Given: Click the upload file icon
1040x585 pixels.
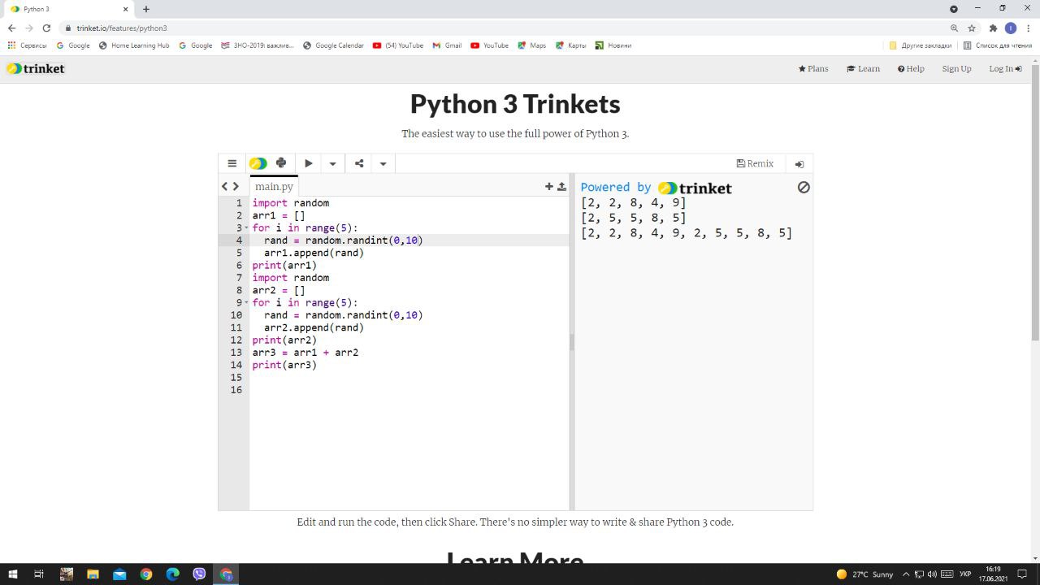Looking at the screenshot, I should (561, 186).
